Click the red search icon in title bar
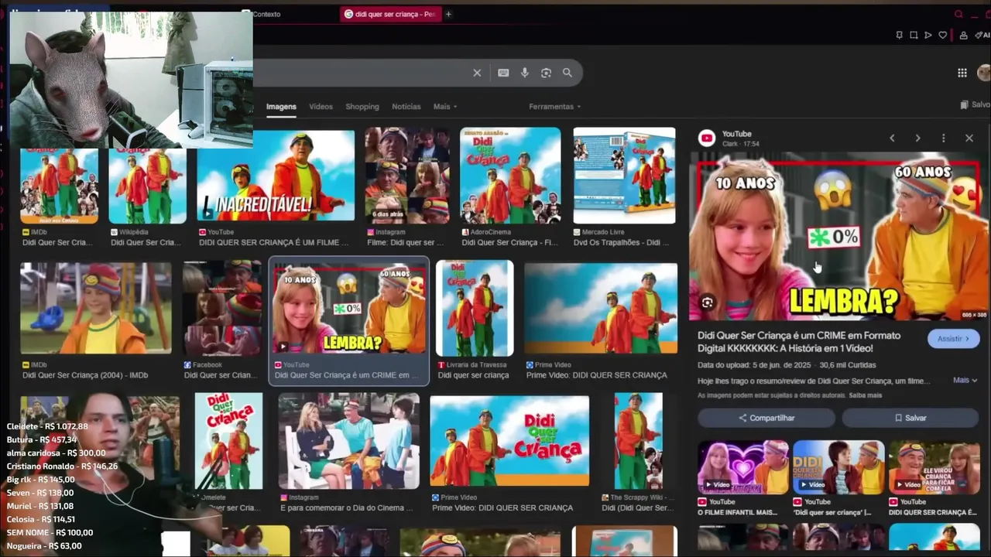The width and height of the screenshot is (991, 557). 958,14
